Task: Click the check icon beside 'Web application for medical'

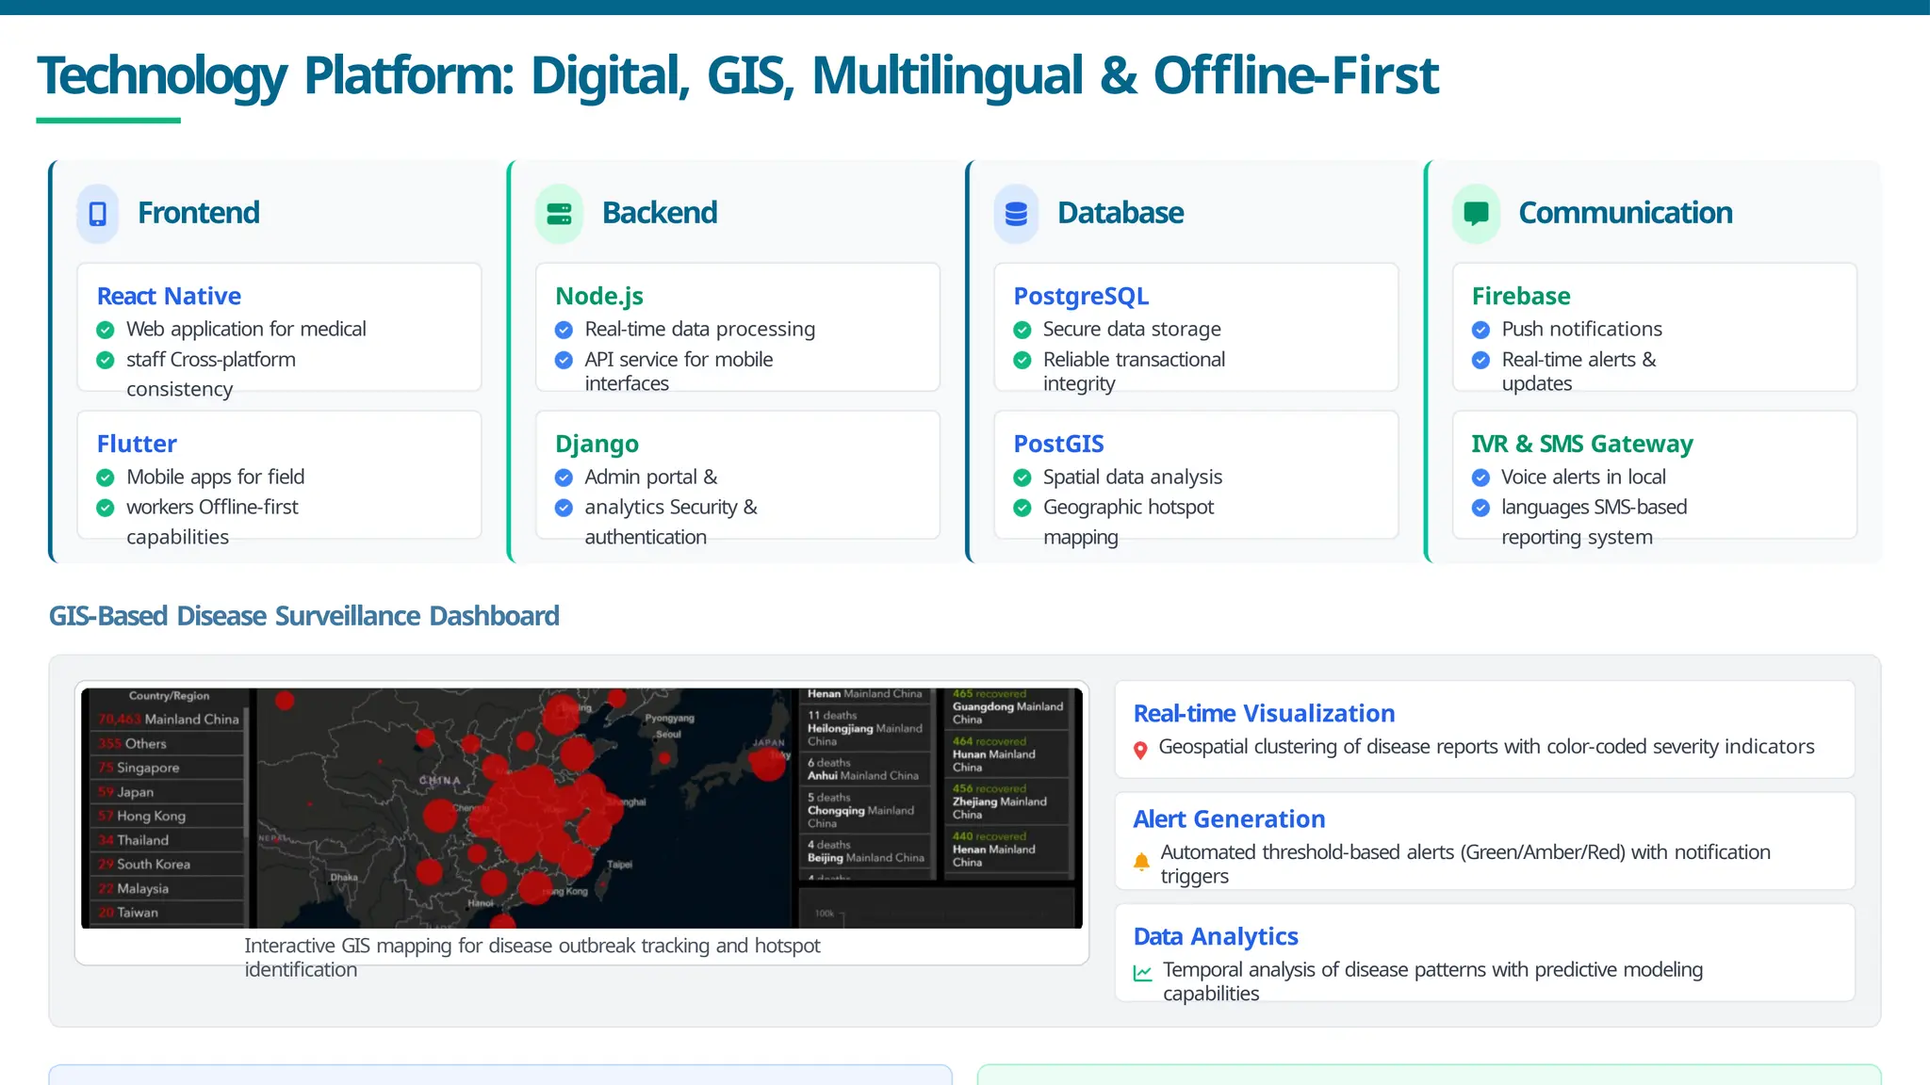Action: tap(106, 331)
